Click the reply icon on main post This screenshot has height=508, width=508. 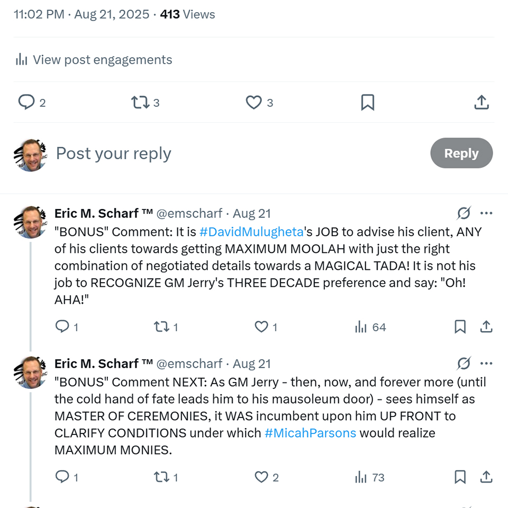[x=26, y=102]
